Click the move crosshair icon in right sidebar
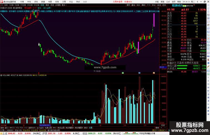Viewport: 210px width, 135px height. pyautogui.click(x=208, y=63)
